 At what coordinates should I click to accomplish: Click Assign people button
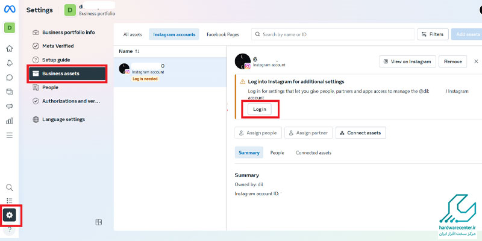pos(258,133)
